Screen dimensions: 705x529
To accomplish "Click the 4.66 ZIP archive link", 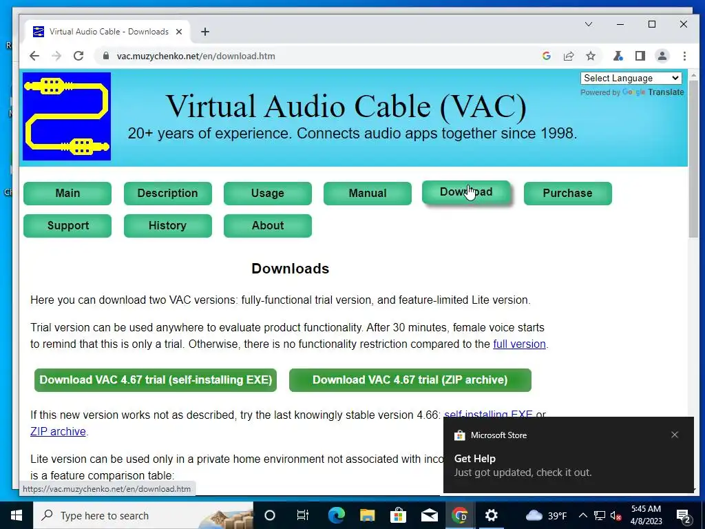I will pos(58,431).
